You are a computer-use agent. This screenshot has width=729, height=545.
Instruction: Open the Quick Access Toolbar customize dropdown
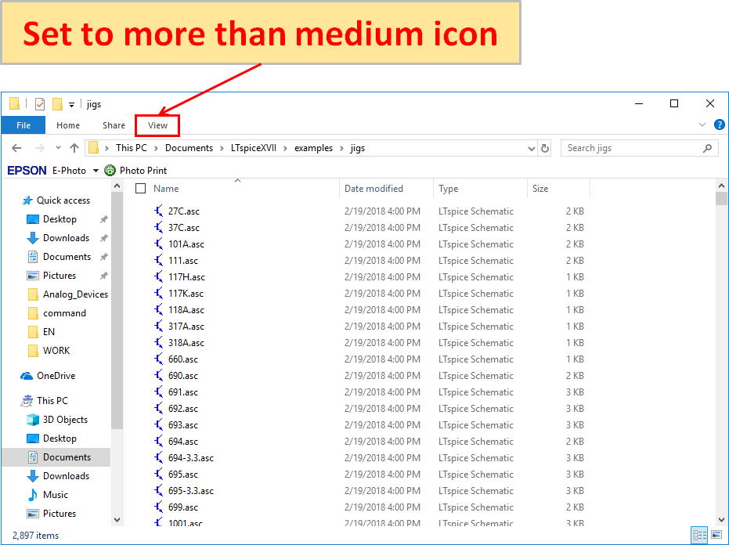72,104
